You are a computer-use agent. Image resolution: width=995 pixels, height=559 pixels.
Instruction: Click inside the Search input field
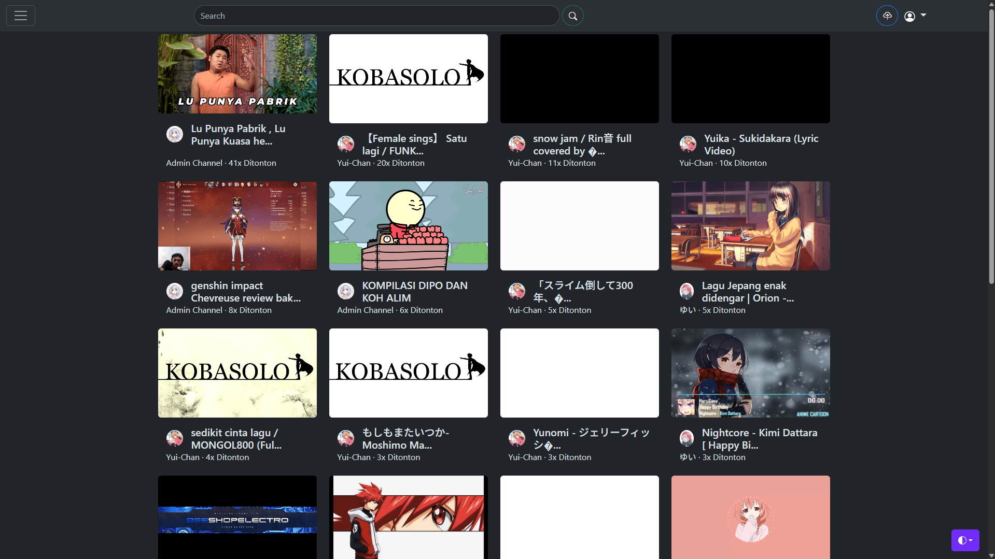376,16
